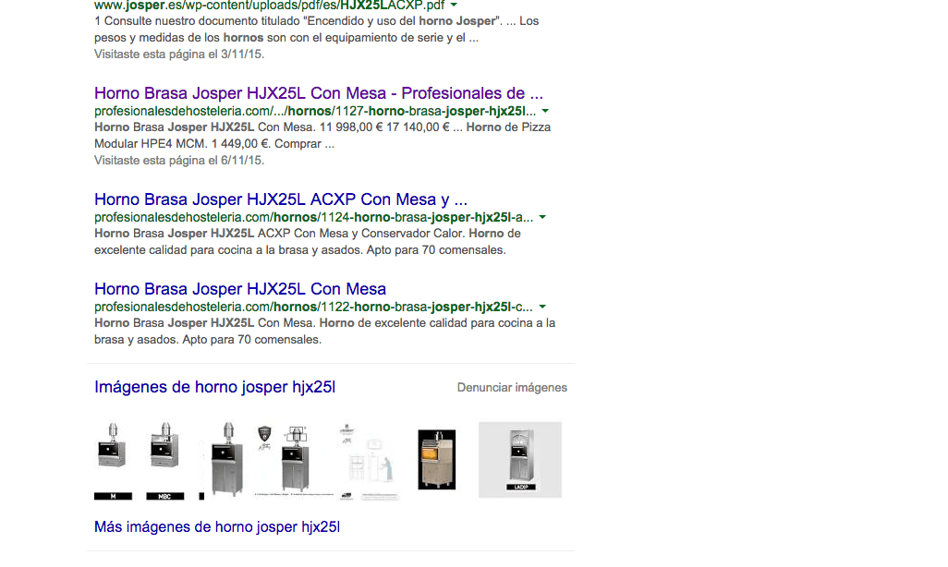Expand the dropdown arrow after the 1127-horno-brasa URL
Image resolution: width=948 pixels, height=567 pixels.
(x=545, y=111)
